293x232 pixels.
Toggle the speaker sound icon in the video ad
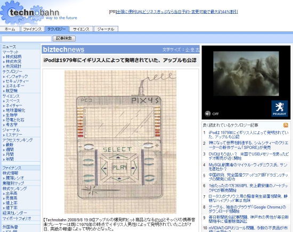point(208,114)
